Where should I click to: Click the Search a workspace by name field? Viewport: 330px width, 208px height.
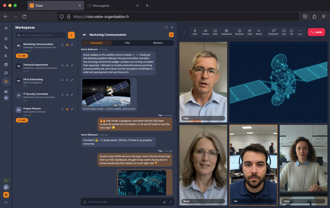pos(41,35)
